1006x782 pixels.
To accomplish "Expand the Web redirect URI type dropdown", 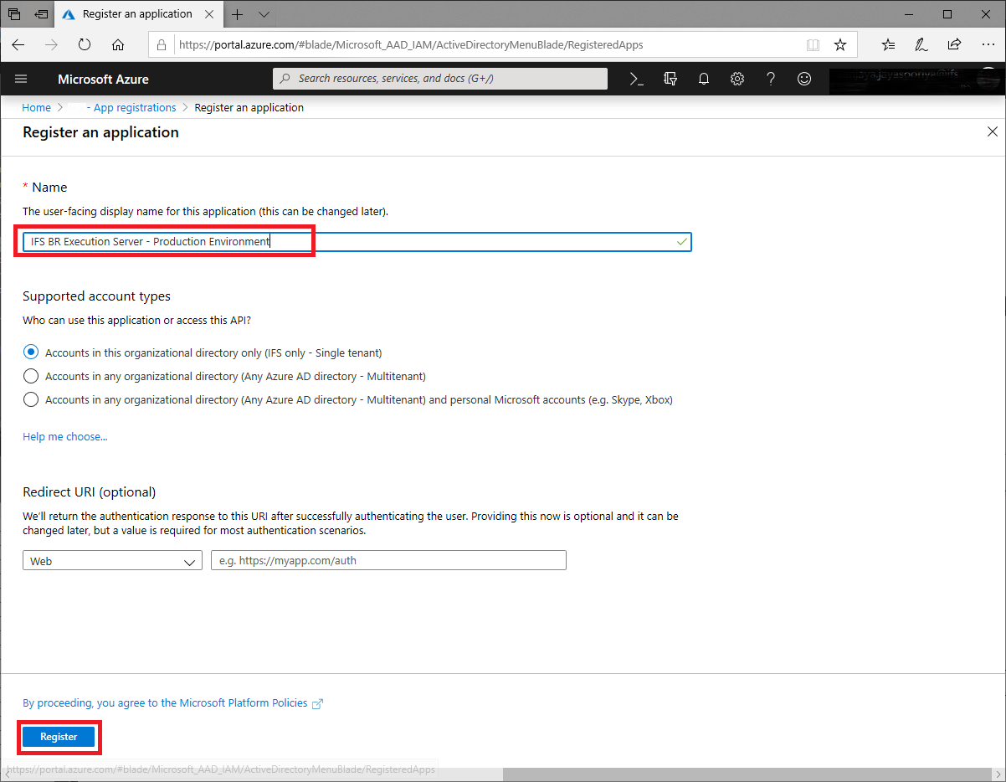I will [x=112, y=561].
